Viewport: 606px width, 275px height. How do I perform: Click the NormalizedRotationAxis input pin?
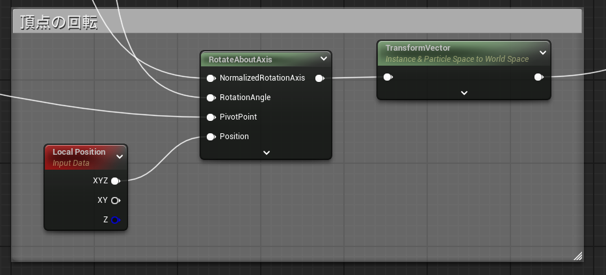[x=211, y=79]
